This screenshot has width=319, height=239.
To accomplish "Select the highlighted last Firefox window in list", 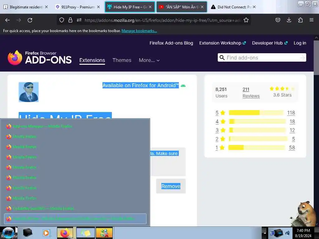I will pyautogui.click(x=75, y=219).
